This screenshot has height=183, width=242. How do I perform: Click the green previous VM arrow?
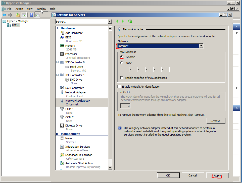click(117, 21)
